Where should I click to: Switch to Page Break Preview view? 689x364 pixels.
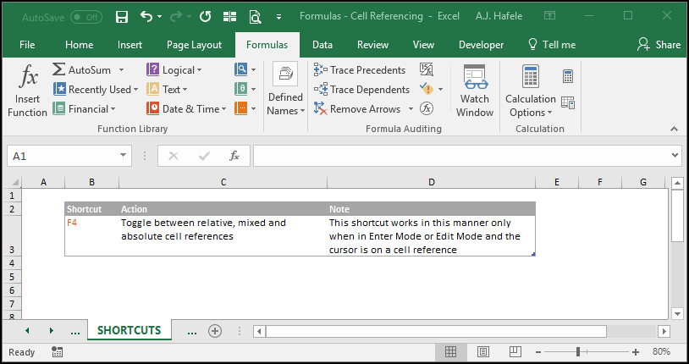[515, 351]
